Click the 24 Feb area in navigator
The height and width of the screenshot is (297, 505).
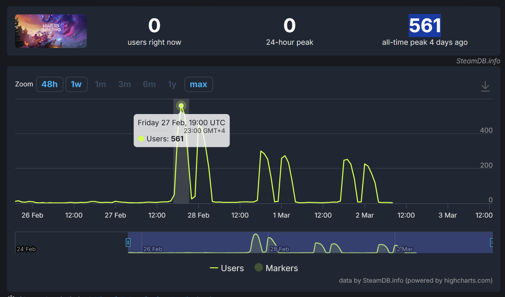26,249
